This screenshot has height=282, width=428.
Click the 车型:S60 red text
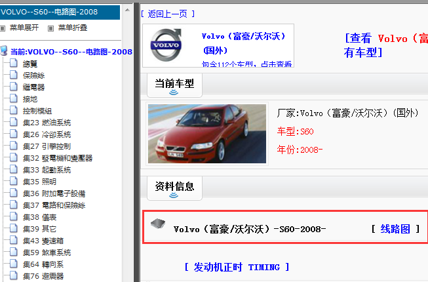pos(296,132)
